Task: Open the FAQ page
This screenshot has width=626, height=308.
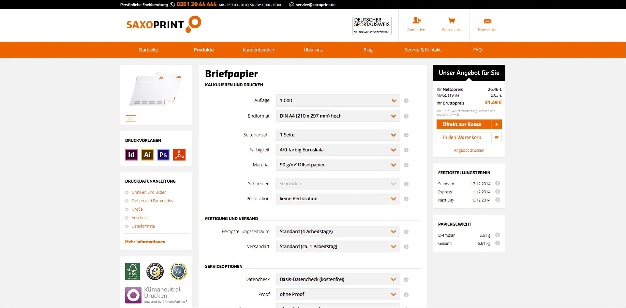Action: click(477, 49)
